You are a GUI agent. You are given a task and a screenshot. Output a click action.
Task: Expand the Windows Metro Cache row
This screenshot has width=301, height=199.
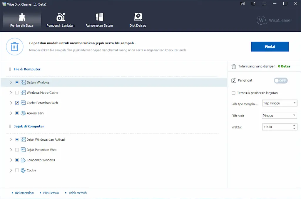point(11,92)
